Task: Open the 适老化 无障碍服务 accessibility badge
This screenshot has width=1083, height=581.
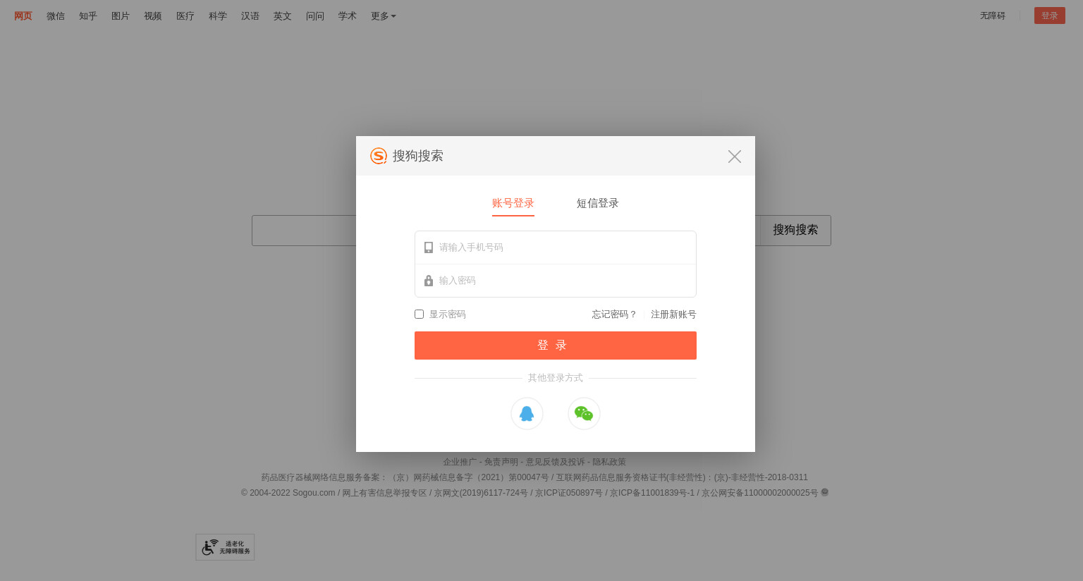Action: tap(225, 547)
